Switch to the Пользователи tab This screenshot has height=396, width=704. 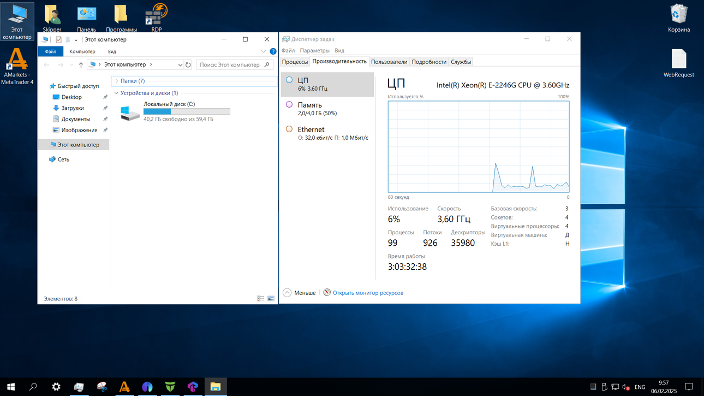[x=389, y=62]
